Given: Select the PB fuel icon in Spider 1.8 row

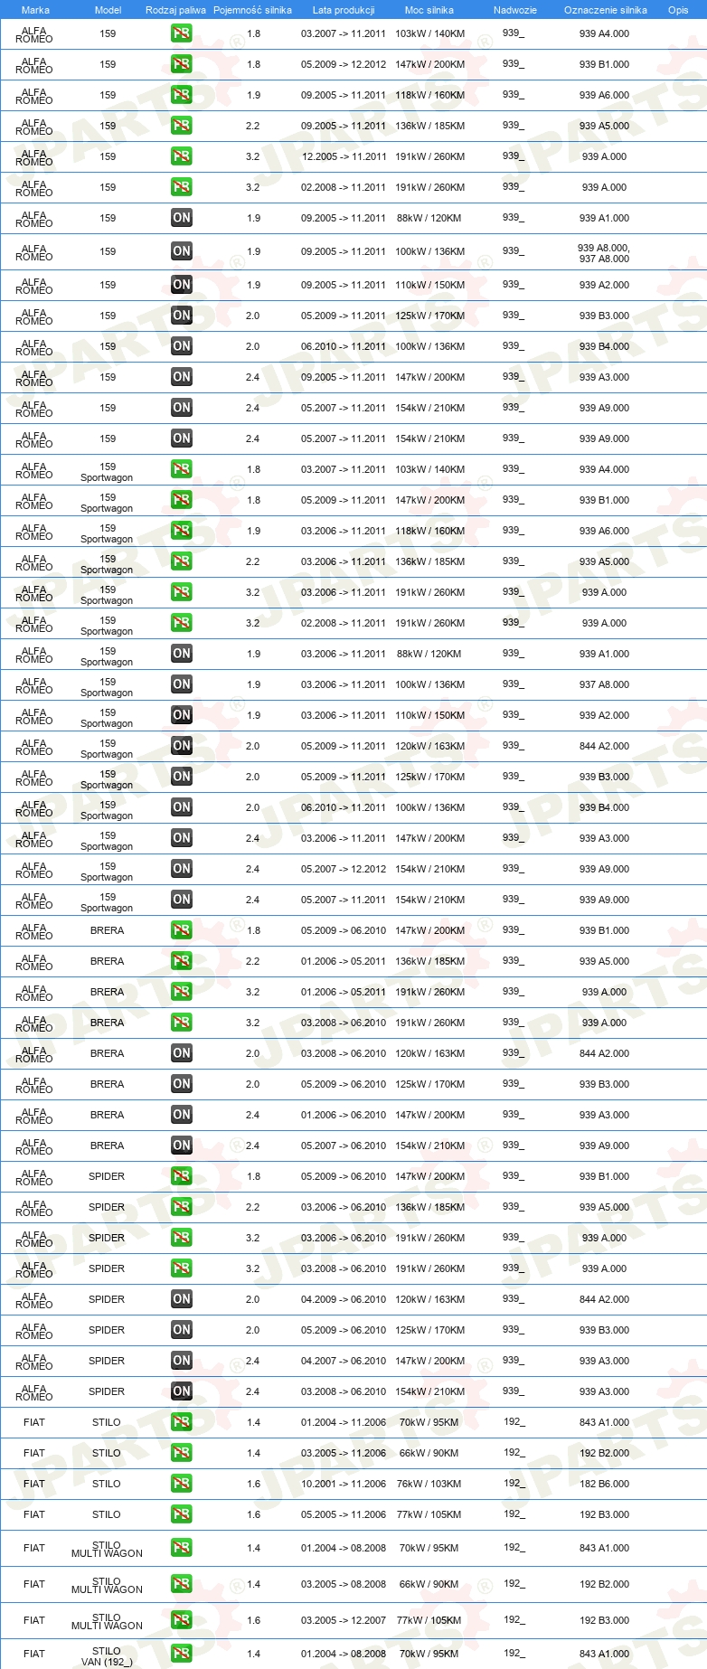Looking at the screenshot, I should pyautogui.click(x=182, y=1176).
